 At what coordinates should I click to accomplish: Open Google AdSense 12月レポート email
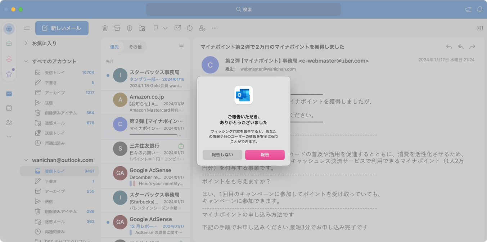[x=145, y=225]
